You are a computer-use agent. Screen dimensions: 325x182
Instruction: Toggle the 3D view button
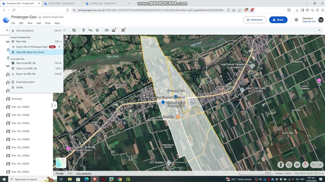click(x=297, y=165)
